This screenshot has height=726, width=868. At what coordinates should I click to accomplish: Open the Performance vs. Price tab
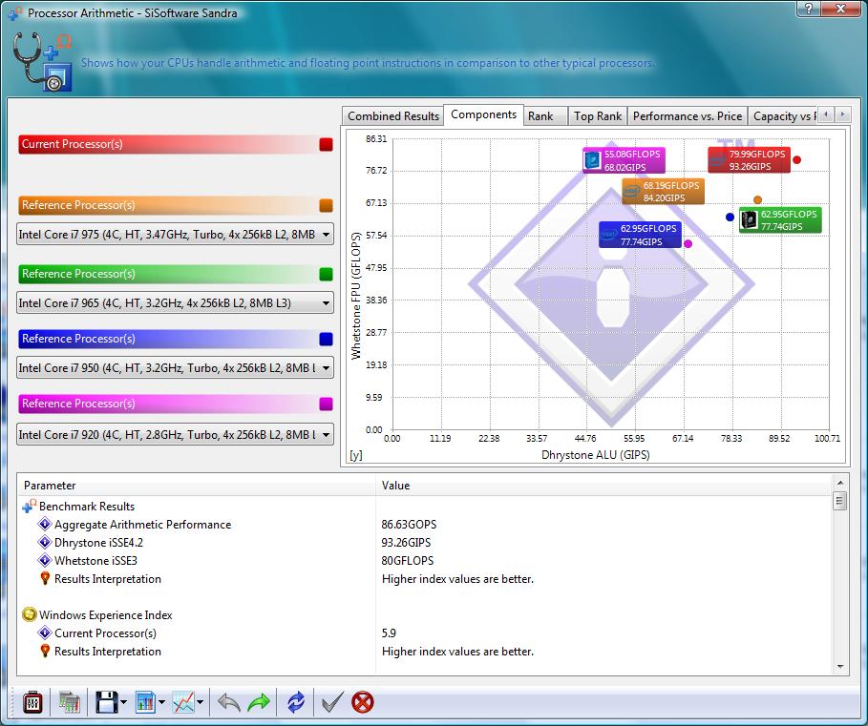point(687,116)
